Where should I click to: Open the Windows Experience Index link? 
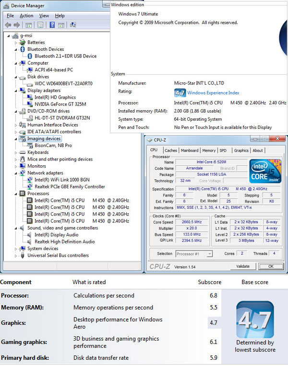click(x=213, y=93)
